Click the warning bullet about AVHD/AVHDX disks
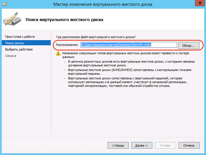Viewport: 206px width, 155px height. 130,72
